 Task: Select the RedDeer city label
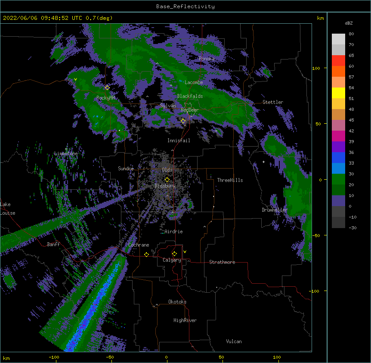[x=190, y=110]
